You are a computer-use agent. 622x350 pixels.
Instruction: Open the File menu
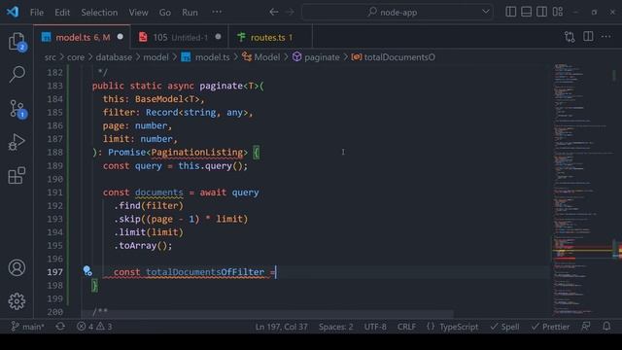[37, 13]
